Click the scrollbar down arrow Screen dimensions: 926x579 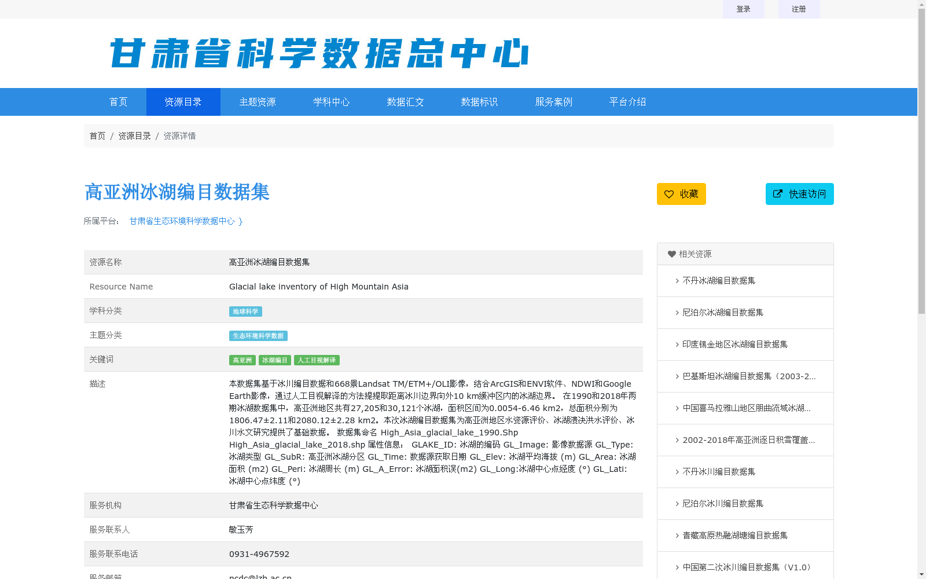click(x=921, y=574)
